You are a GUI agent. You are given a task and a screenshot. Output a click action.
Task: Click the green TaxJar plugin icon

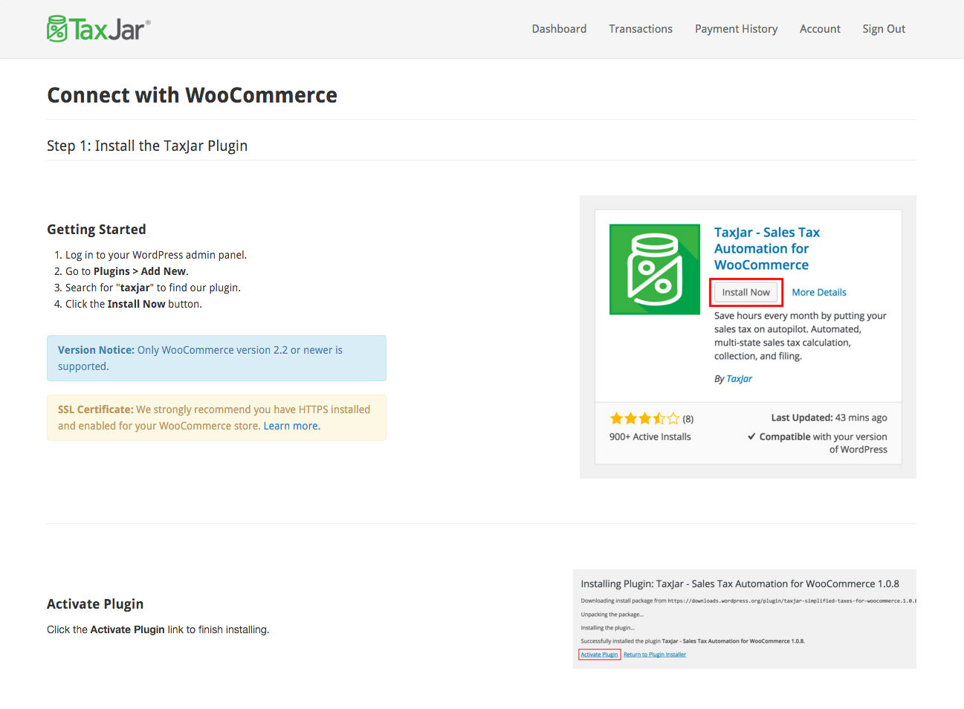pos(655,269)
